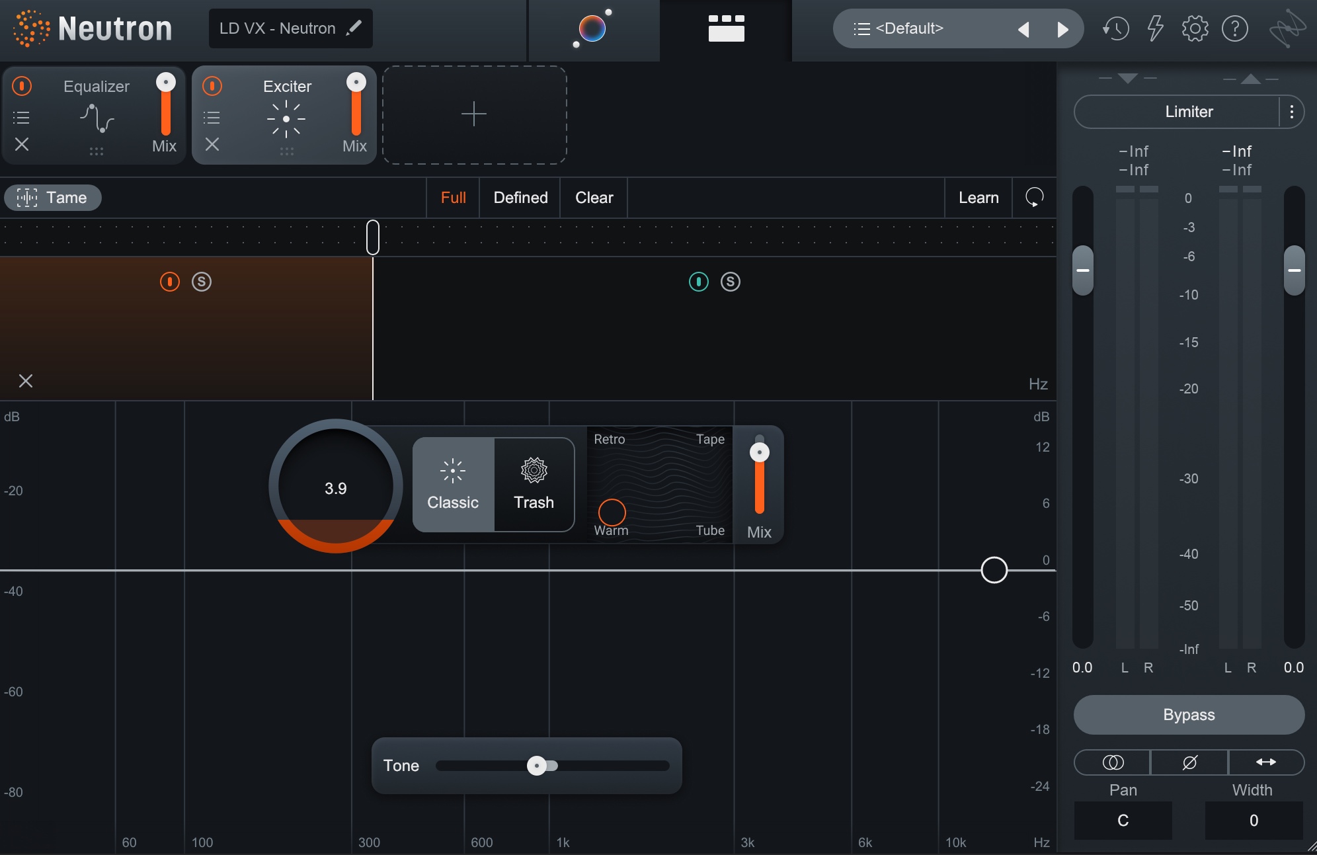
Task: Bypass the high band with teal power button
Action: (699, 282)
